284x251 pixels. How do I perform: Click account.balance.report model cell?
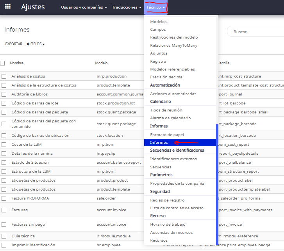[x=119, y=163]
